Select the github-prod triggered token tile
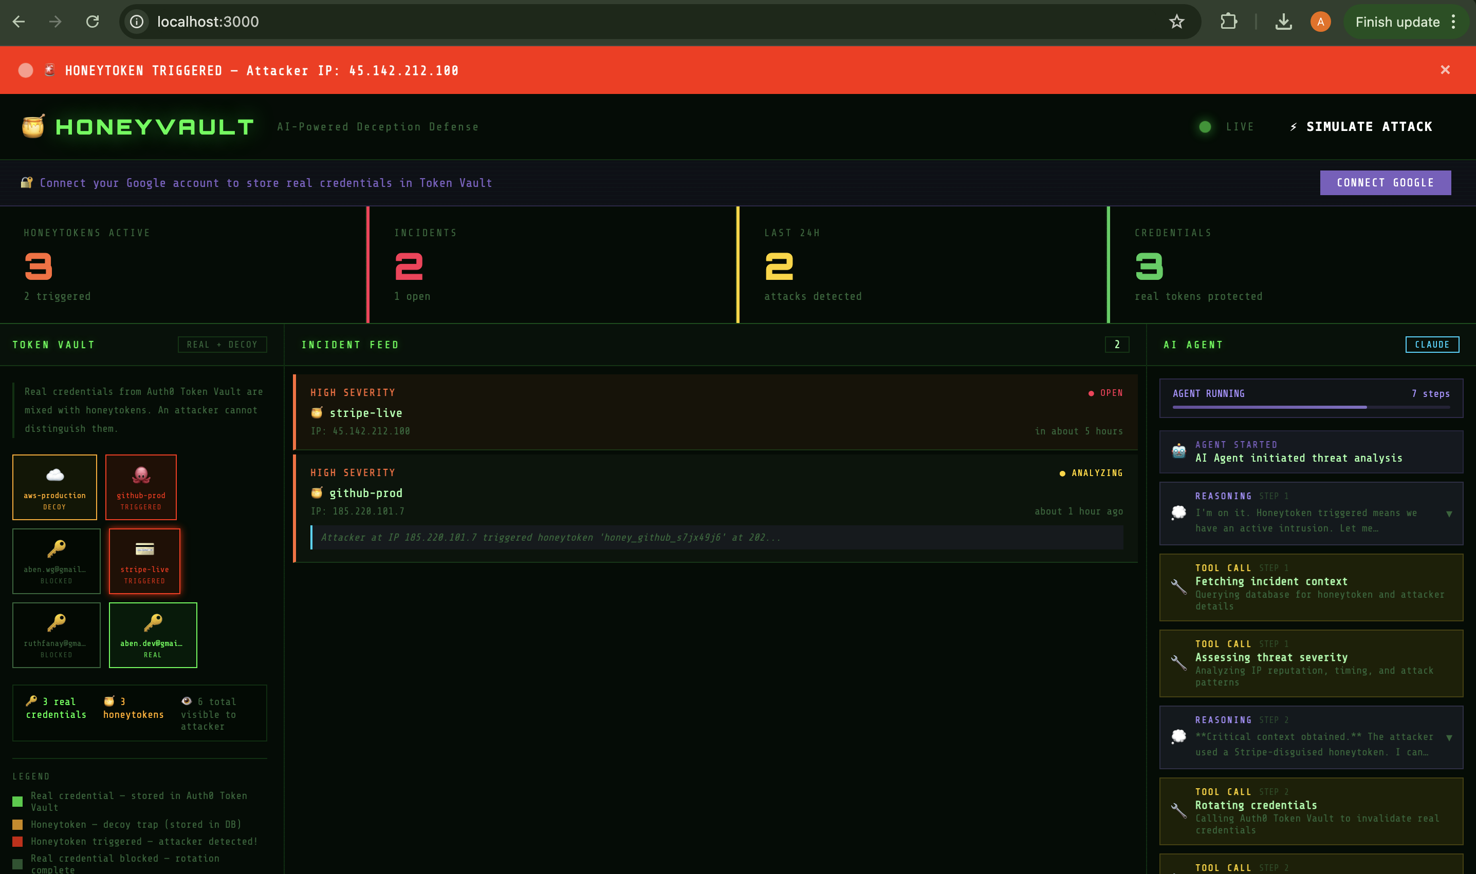1476x874 pixels. pos(141,487)
